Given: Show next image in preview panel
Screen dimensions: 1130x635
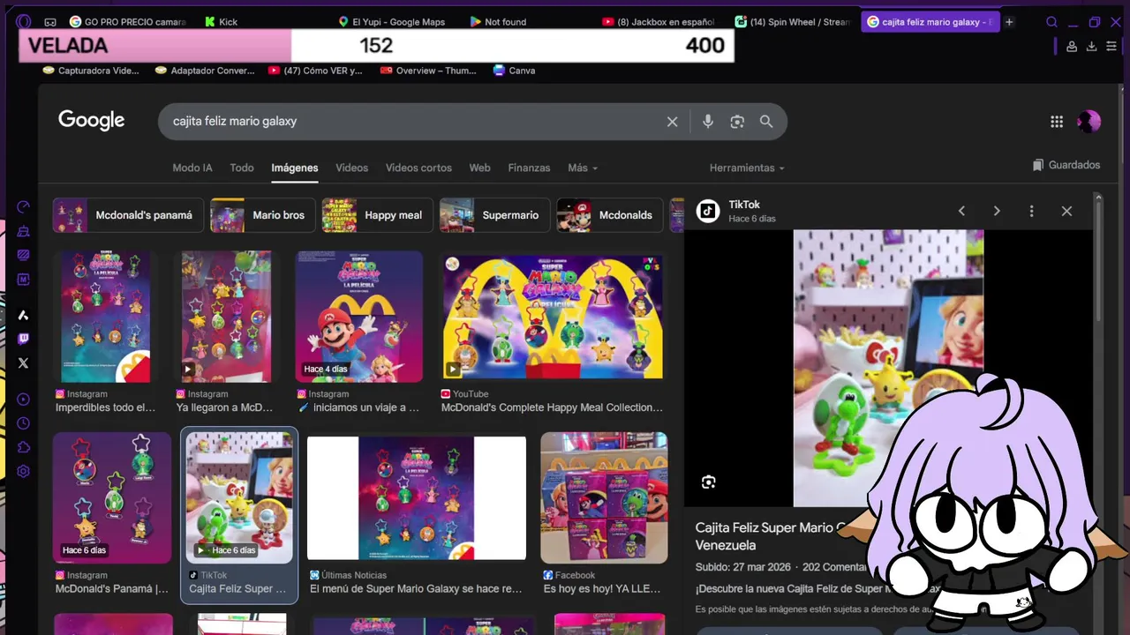Looking at the screenshot, I should (x=997, y=211).
